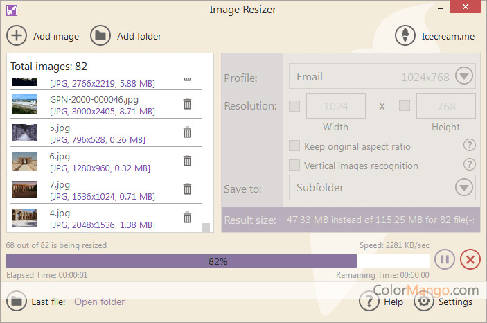Open Help question mark icon
The image size is (487, 323).
[369, 301]
